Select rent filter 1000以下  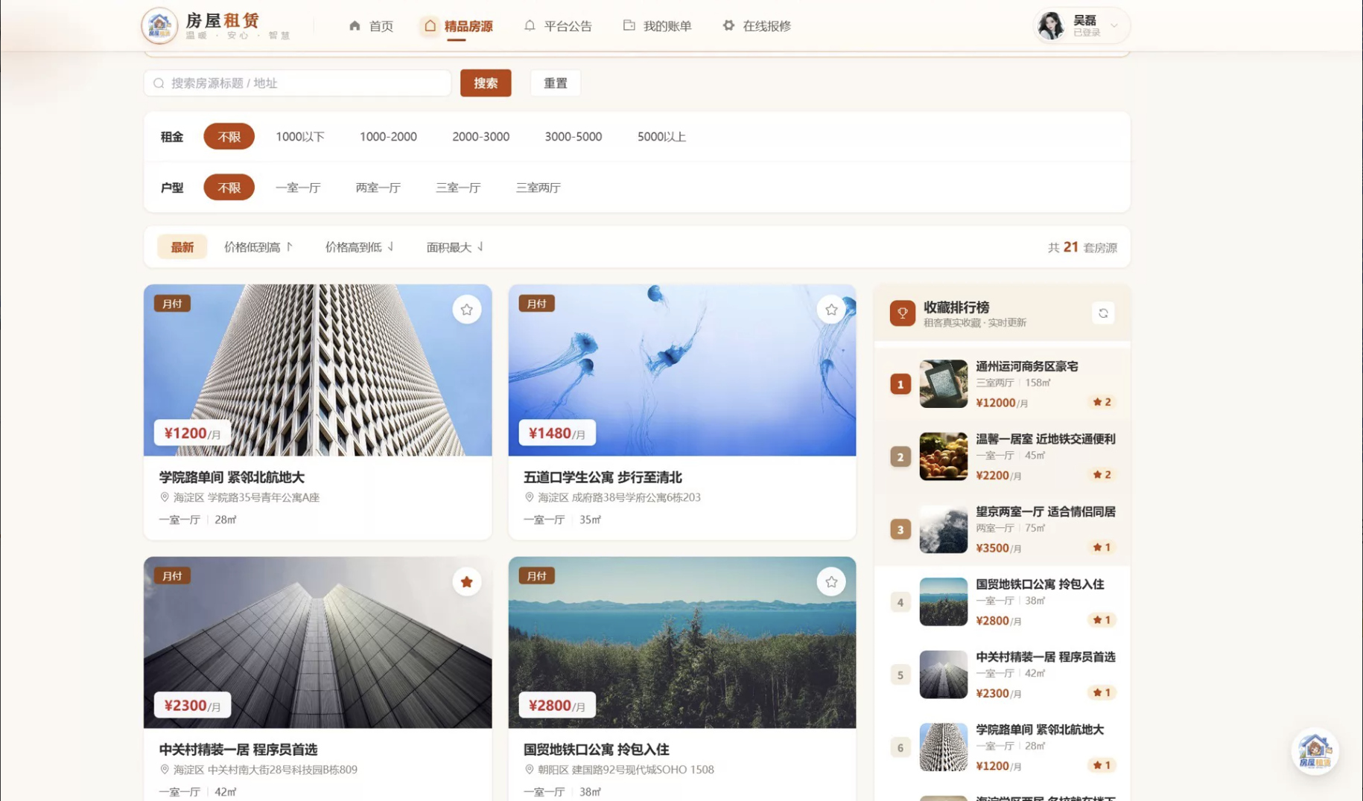click(x=300, y=137)
